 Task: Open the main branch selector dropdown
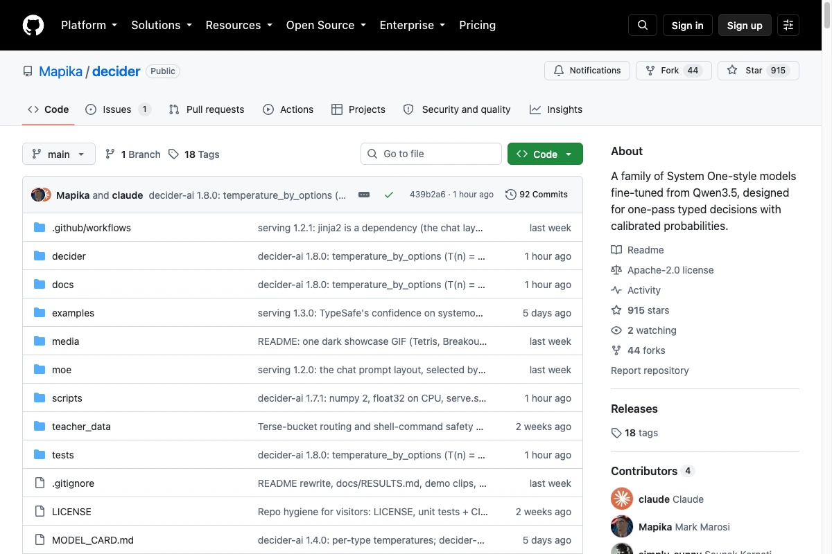tap(58, 154)
